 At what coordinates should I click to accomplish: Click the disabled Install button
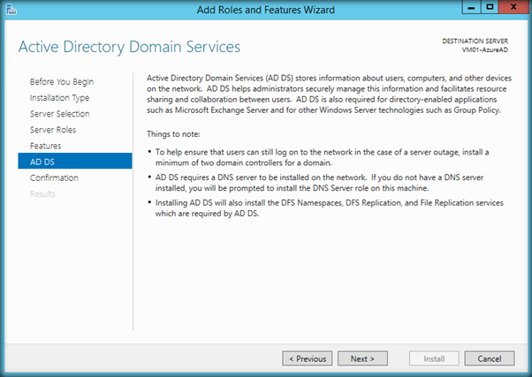pos(434,358)
